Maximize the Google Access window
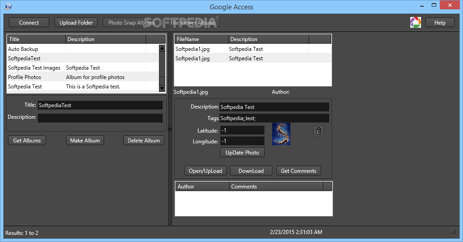The height and width of the screenshot is (242, 463). 434,5
